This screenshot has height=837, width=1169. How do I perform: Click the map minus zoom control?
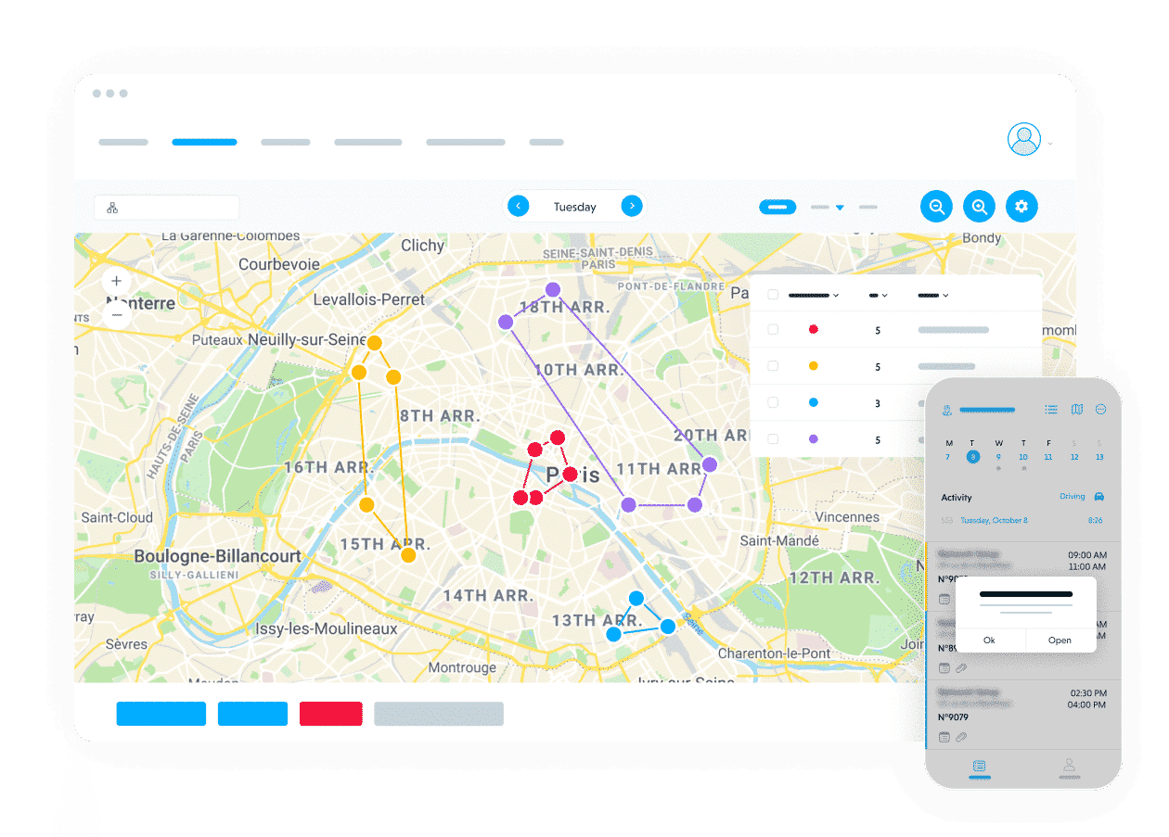tap(116, 315)
